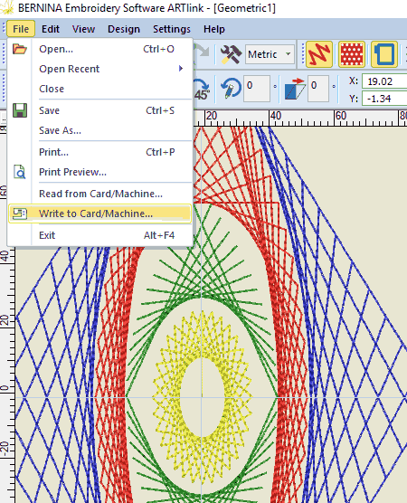Choose Exit from the File menu
This screenshot has height=503, width=407.
[x=100, y=235]
